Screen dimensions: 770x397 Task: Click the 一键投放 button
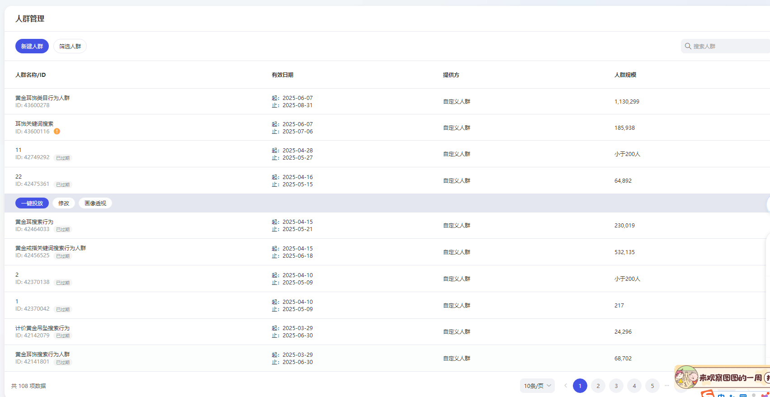[32, 203]
